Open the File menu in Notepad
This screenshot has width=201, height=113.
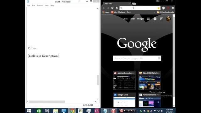coord(29,6)
